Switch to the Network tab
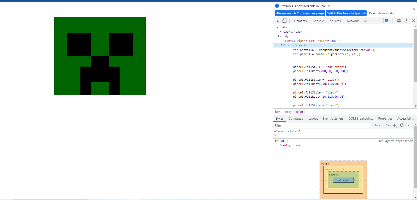 353,21
